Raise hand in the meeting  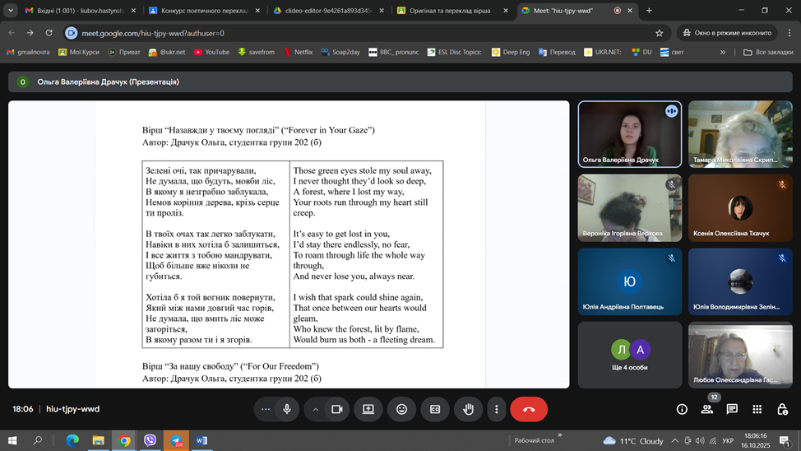pyautogui.click(x=468, y=409)
